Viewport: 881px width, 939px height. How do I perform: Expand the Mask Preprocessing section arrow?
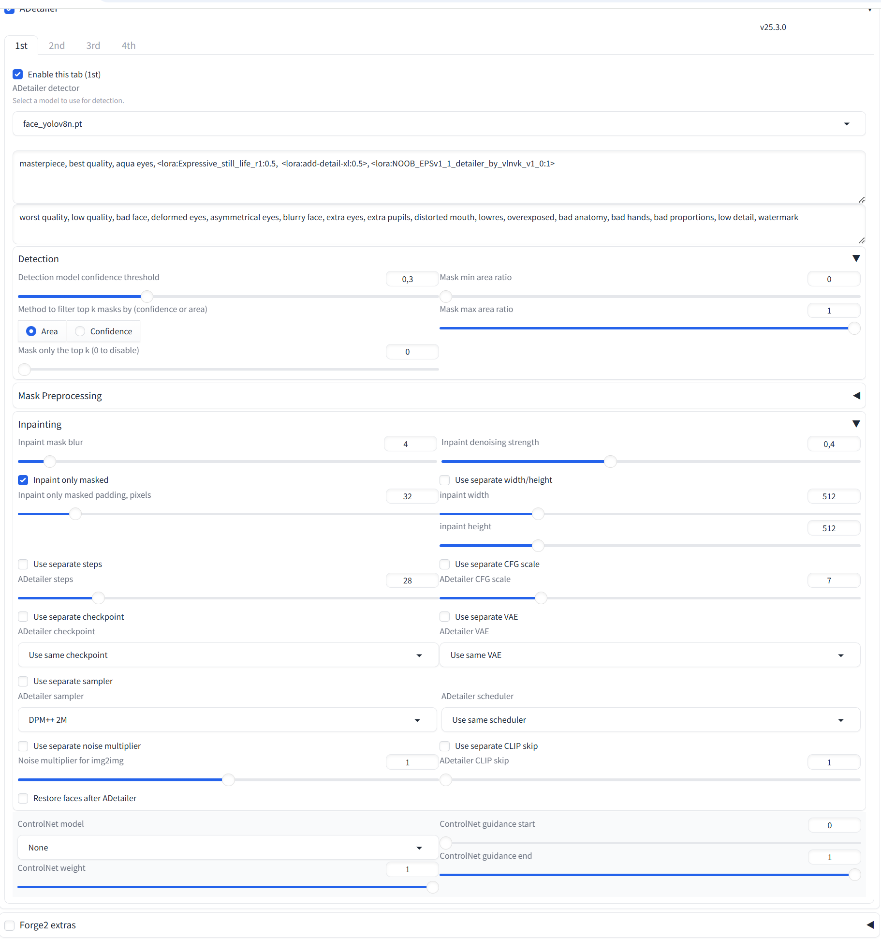[x=856, y=396]
